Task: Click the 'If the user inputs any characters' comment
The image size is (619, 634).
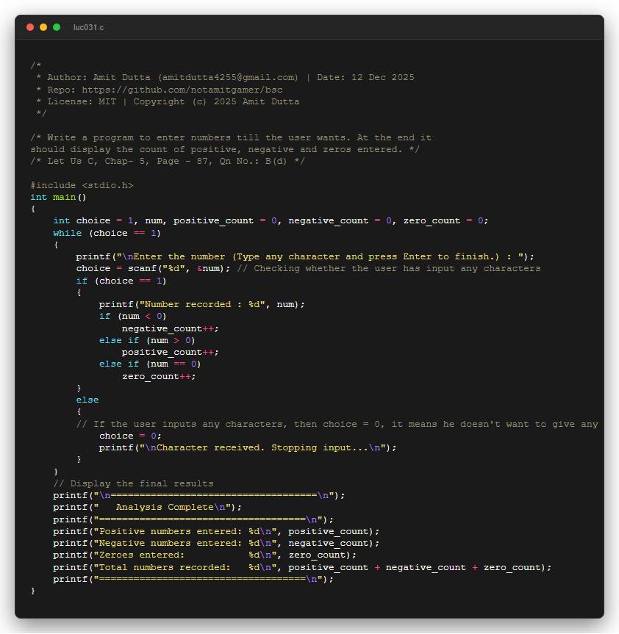Action: [x=337, y=424]
